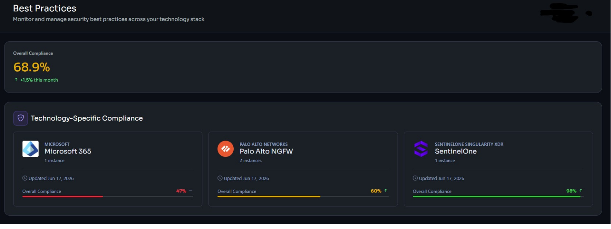The height and width of the screenshot is (229, 611).
Task: Click the SentinelOne purple logo icon
Action: click(421, 149)
